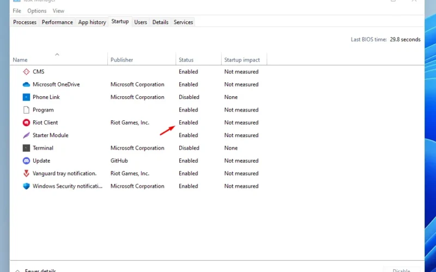Select the Vanguard tray notification name

coord(64,174)
